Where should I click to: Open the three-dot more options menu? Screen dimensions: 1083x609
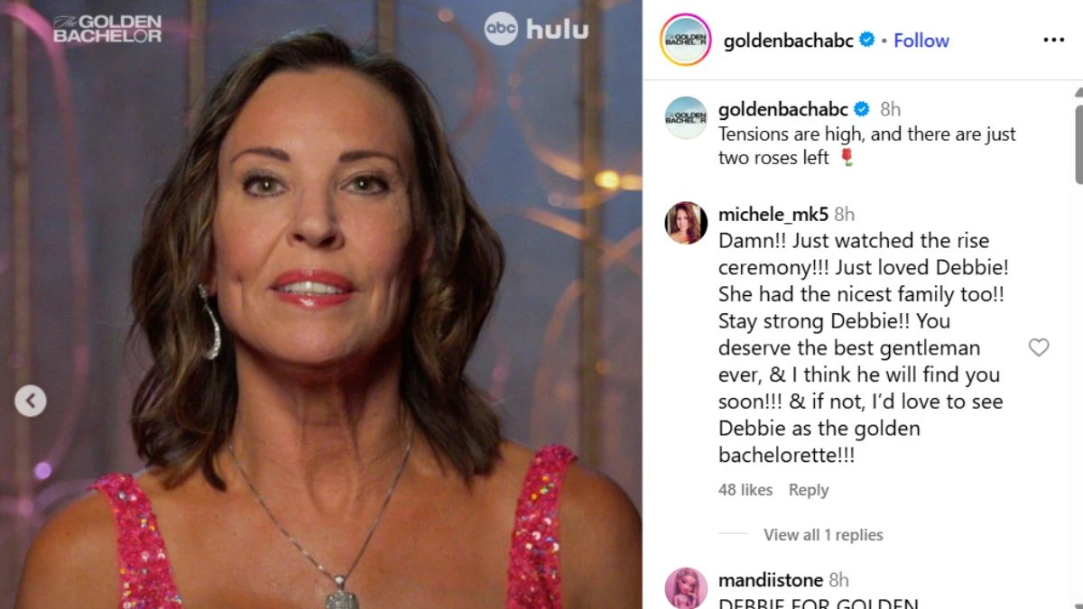(x=1053, y=41)
